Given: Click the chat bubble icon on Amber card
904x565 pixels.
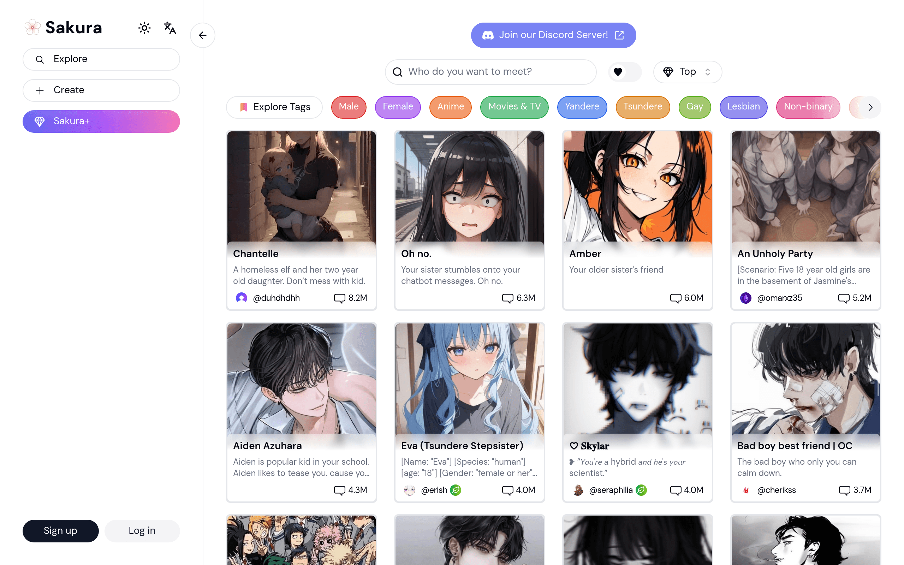Looking at the screenshot, I should (x=676, y=298).
